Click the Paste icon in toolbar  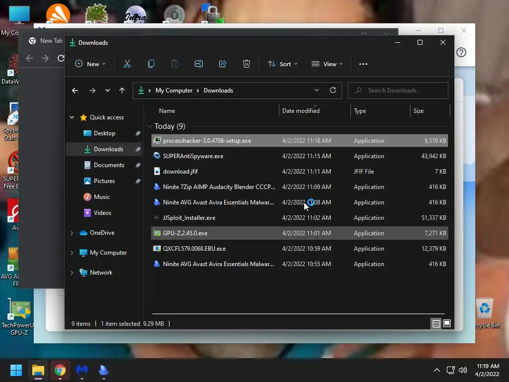pos(174,64)
